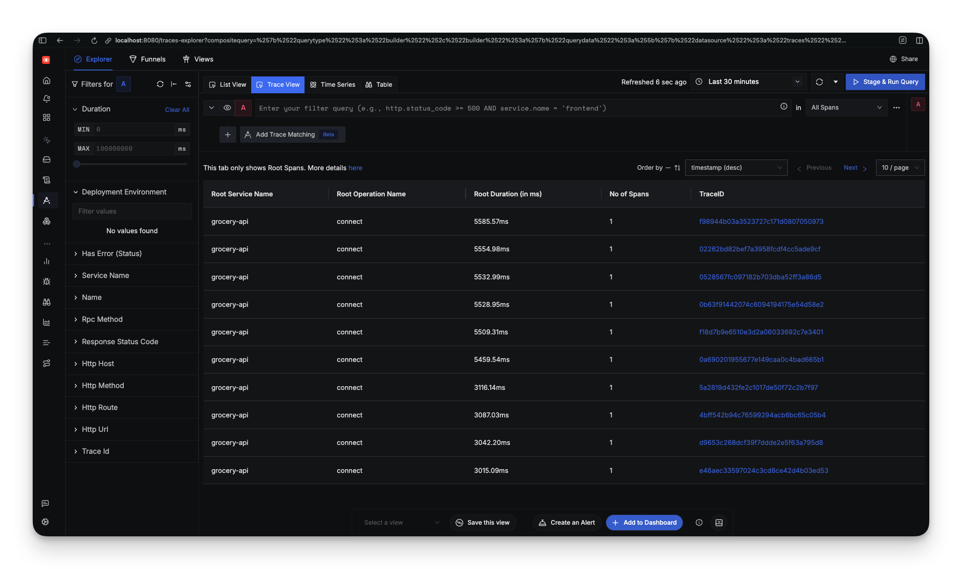Toggle query visibility with the eye icon
This screenshot has height=569, width=962.
[x=227, y=108]
